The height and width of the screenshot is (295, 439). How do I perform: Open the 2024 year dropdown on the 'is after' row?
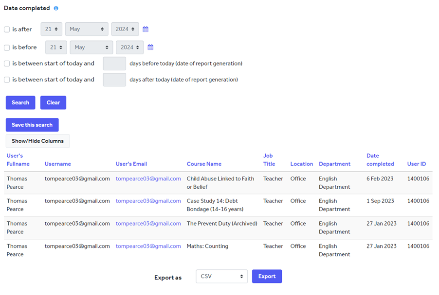click(125, 29)
